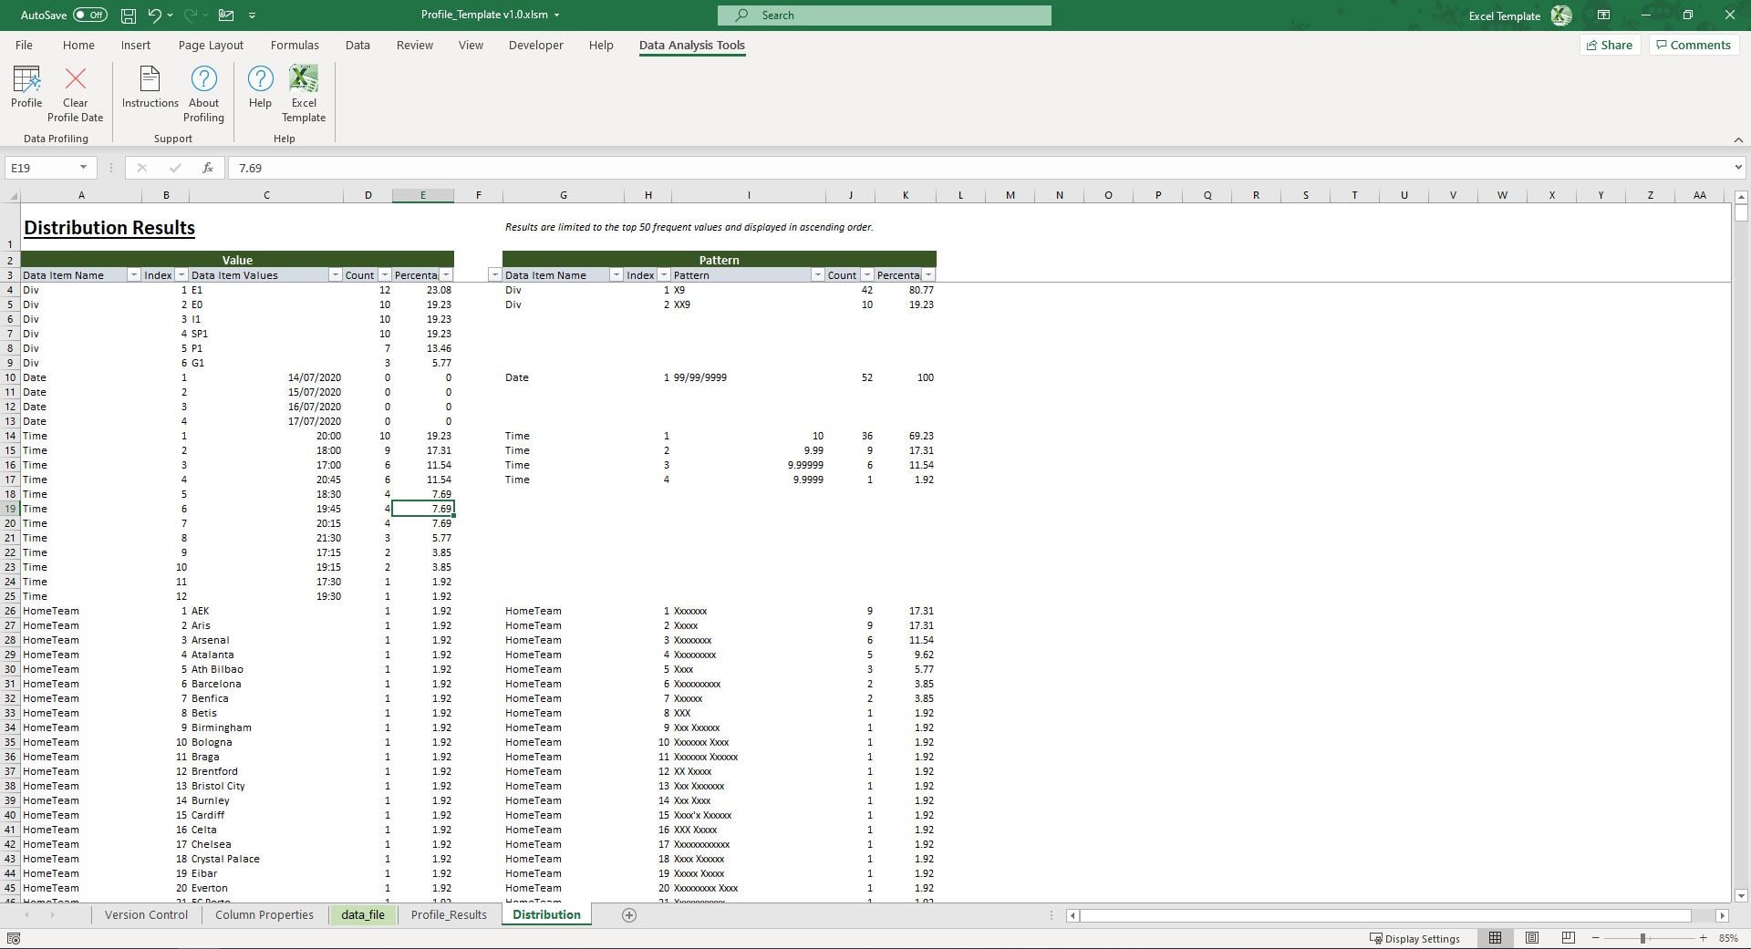Open the Name Box dropdown
Image resolution: width=1751 pixels, height=949 pixels.
click(x=81, y=168)
